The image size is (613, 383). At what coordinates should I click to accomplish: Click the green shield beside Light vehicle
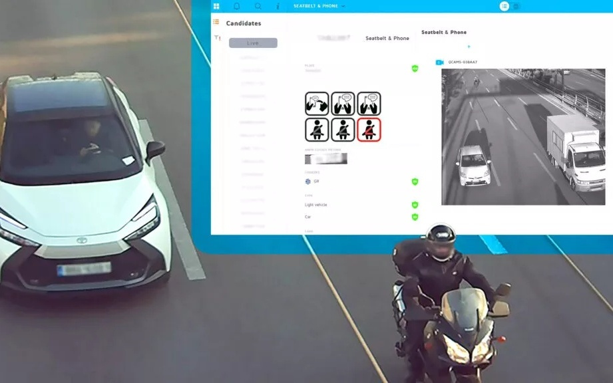click(x=415, y=205)
